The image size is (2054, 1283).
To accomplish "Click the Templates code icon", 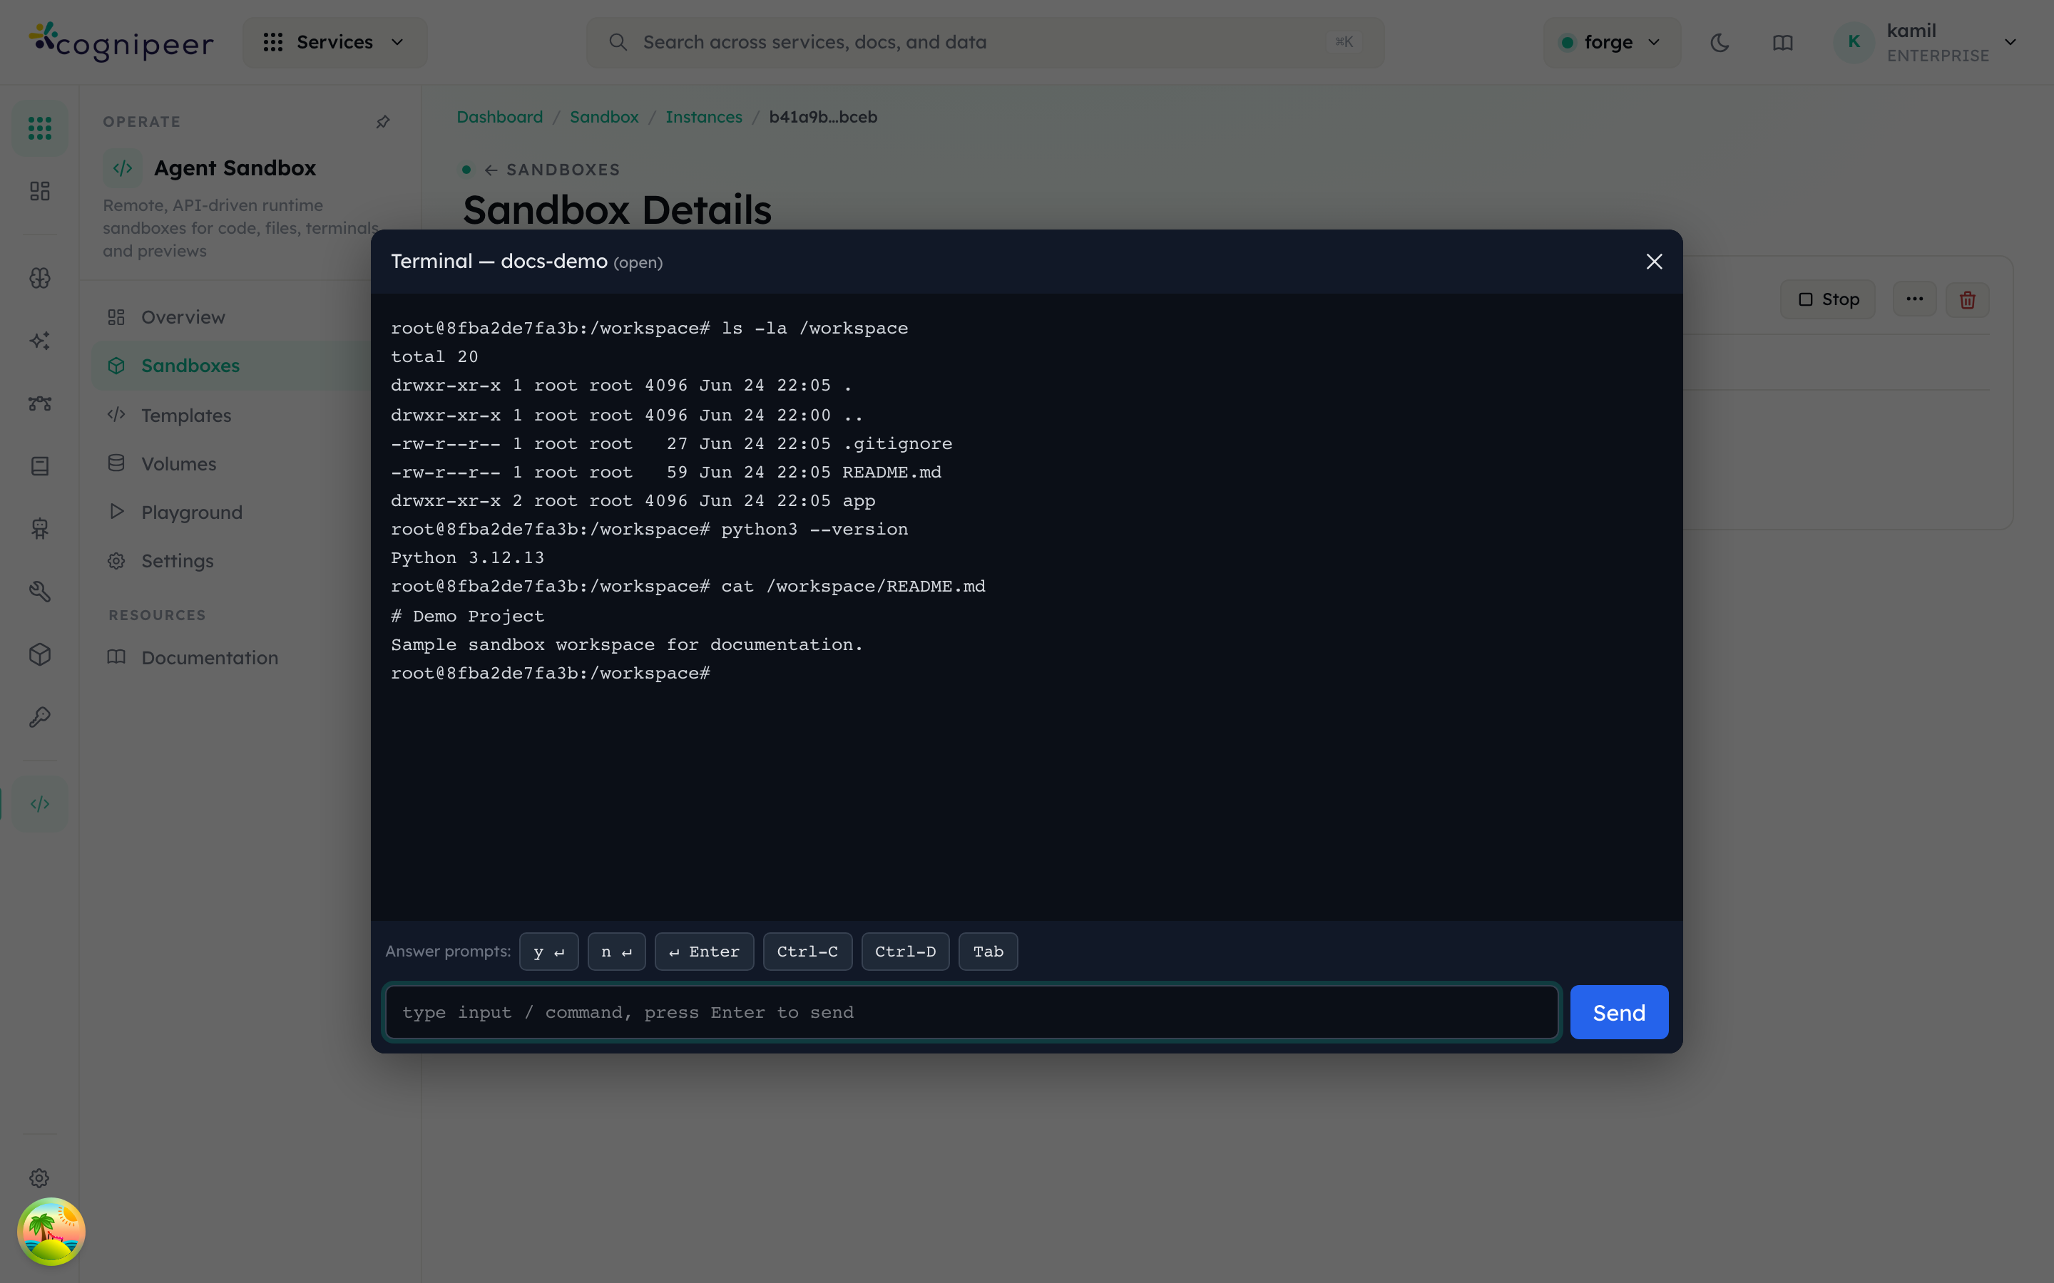I will [x=116, y=414].
